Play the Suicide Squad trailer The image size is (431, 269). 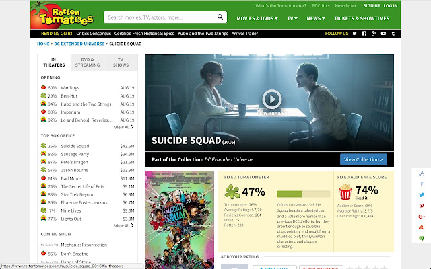[272, 100]
